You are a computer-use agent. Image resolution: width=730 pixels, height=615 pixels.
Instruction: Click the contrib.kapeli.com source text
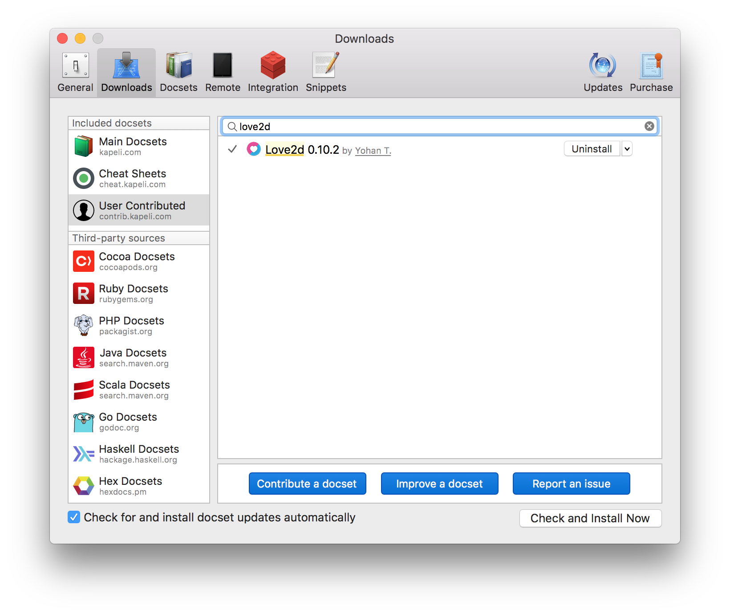(135, 217)
